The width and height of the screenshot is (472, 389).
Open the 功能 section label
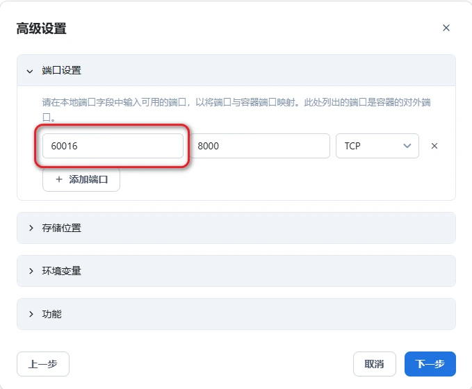coord(52,314)
